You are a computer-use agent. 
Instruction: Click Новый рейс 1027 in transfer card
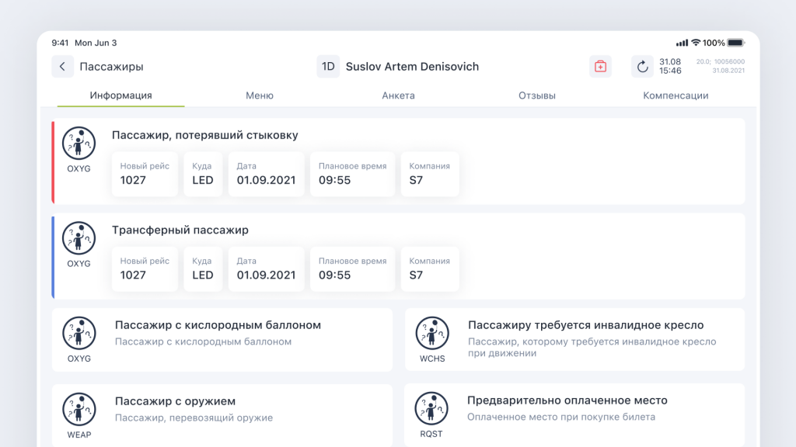click(145, 269)
